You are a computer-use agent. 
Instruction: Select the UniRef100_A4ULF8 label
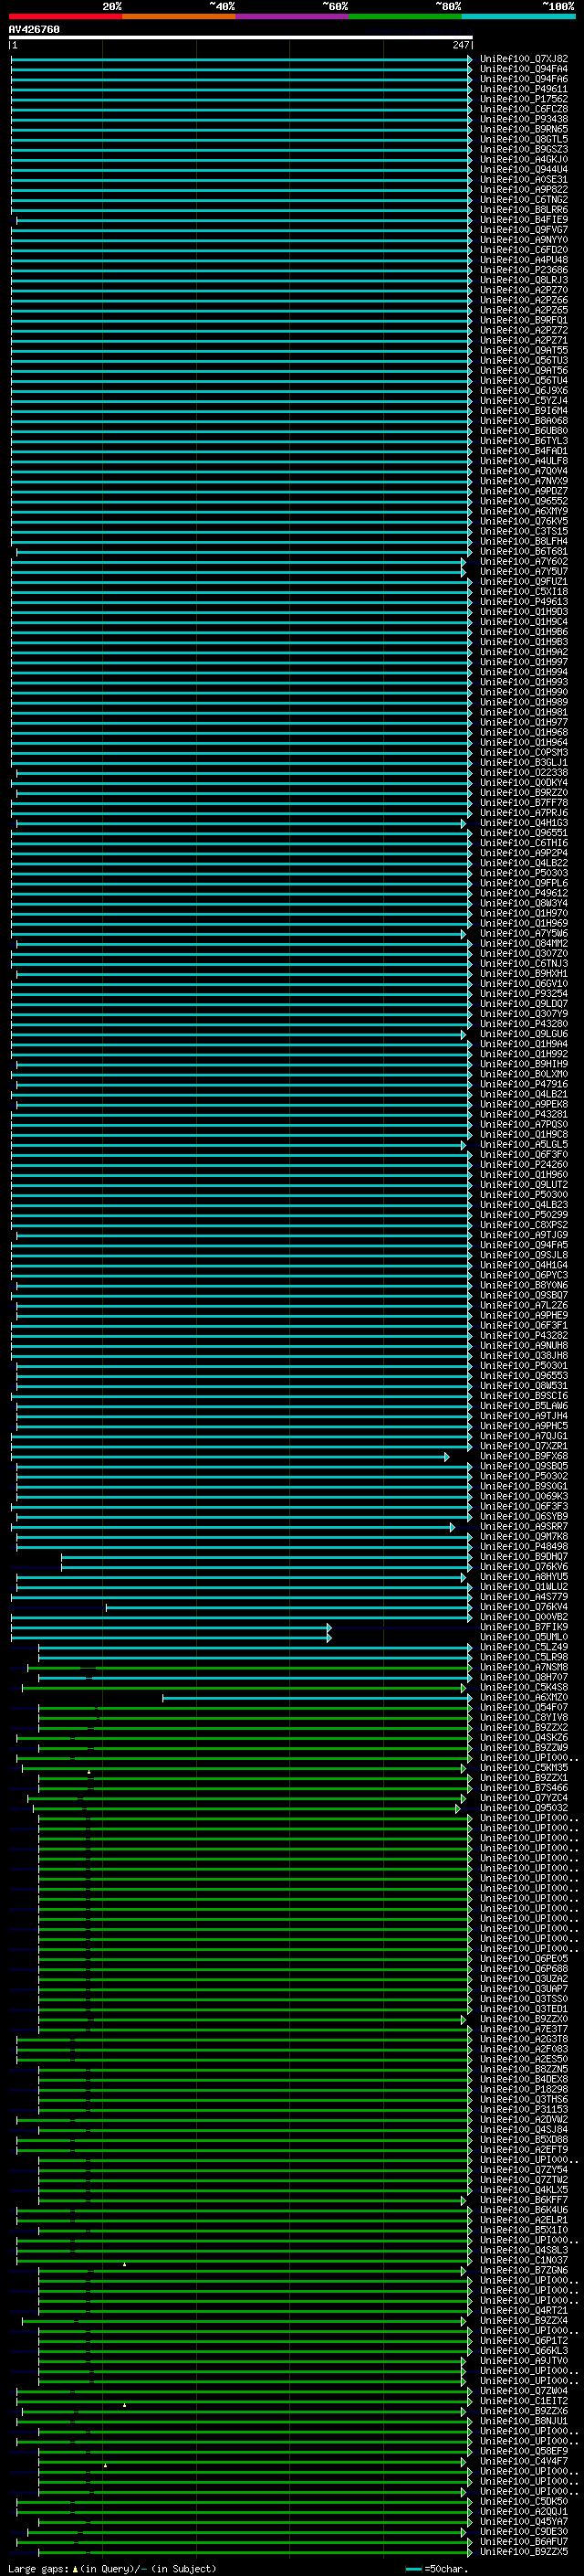(x=524, y=461)
